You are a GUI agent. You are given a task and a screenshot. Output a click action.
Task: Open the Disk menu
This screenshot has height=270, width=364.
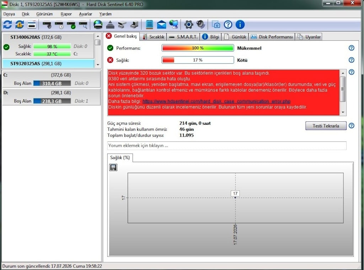pos(26,14)
